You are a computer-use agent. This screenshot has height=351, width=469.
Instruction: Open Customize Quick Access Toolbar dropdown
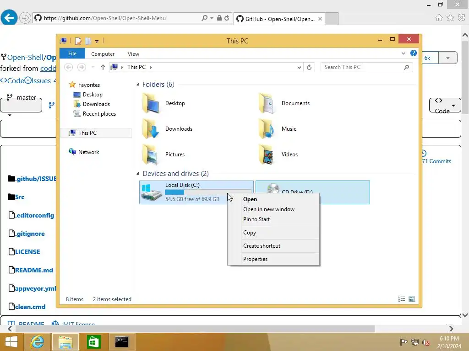[x=97, y=42]
